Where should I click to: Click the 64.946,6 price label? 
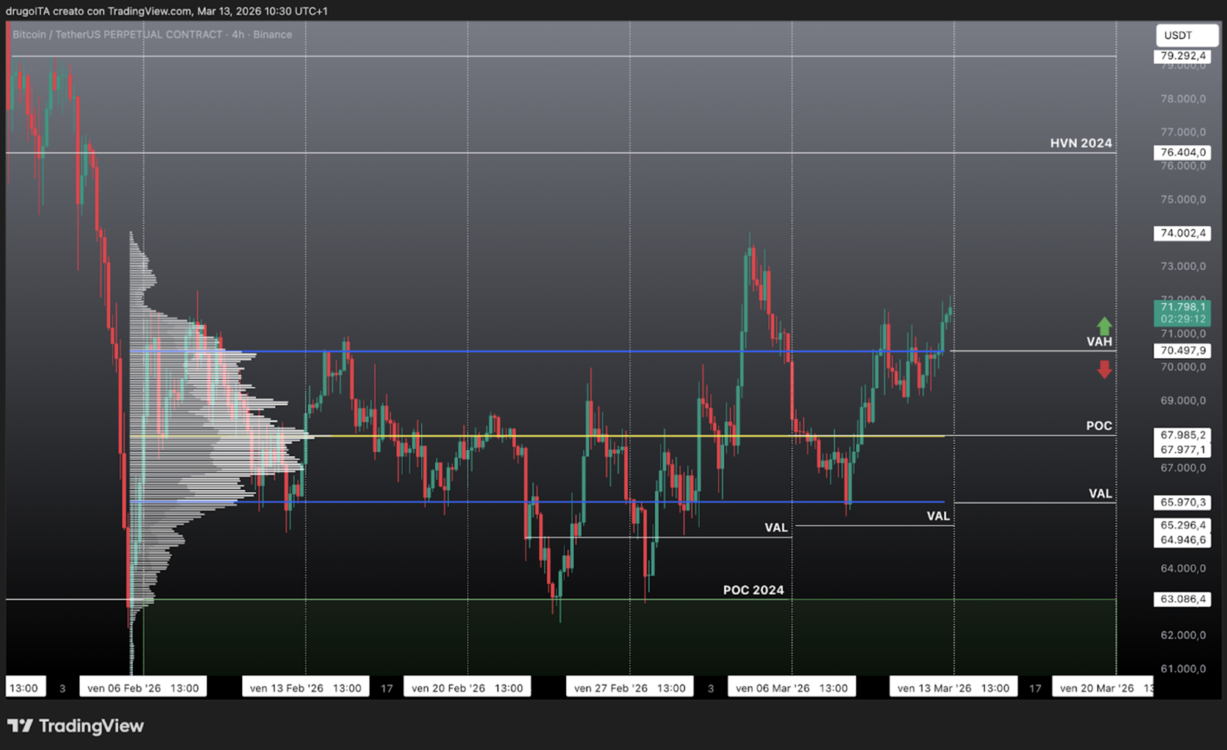pos(1183,540)
